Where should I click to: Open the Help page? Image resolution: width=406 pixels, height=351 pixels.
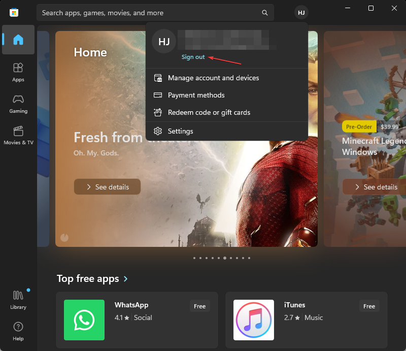[x=18, y=331]
